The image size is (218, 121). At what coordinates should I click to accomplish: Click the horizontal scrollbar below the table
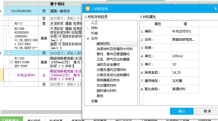point(42,112)
